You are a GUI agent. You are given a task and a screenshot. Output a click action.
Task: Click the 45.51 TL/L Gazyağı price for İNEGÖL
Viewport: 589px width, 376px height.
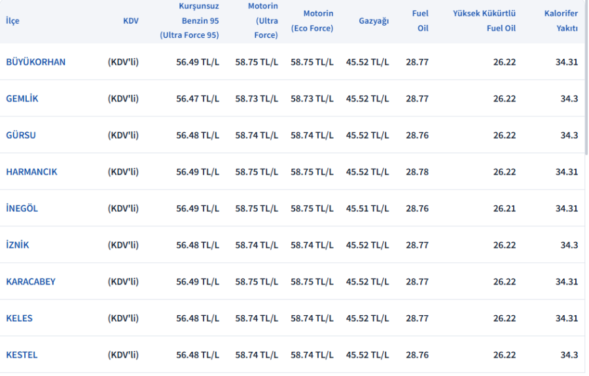pyautogui.click(x=367, y=209)
